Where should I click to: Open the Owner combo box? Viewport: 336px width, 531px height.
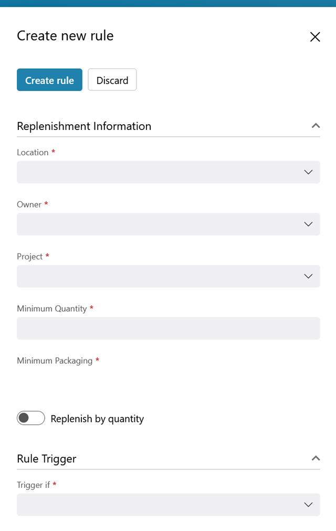point(169,224)
